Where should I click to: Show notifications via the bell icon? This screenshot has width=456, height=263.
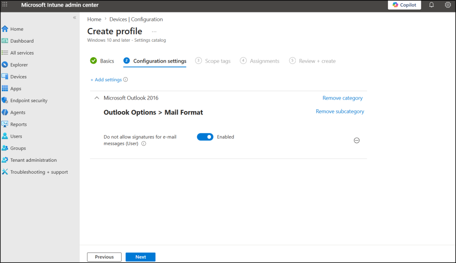pyautogui.click(x=432, y=5)
